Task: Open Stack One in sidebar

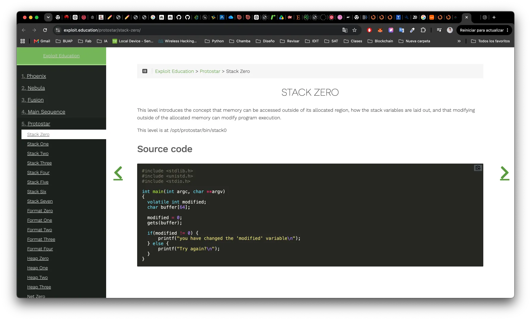Action: (38, 144)
